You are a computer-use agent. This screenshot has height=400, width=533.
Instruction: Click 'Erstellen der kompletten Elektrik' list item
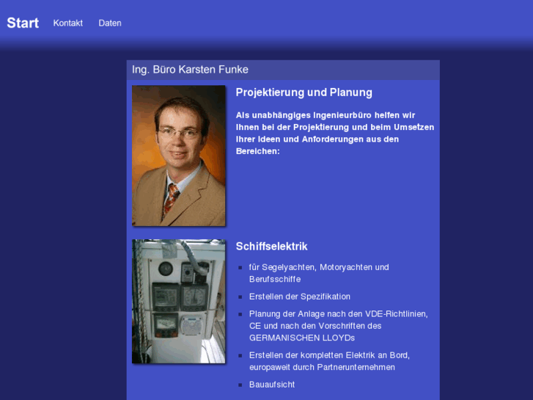pos(329,361)
